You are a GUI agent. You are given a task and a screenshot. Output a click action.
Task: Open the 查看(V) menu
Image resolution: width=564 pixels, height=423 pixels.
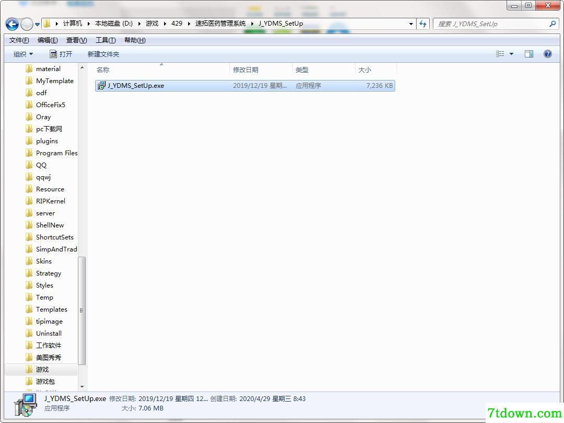tap(77, 40)
